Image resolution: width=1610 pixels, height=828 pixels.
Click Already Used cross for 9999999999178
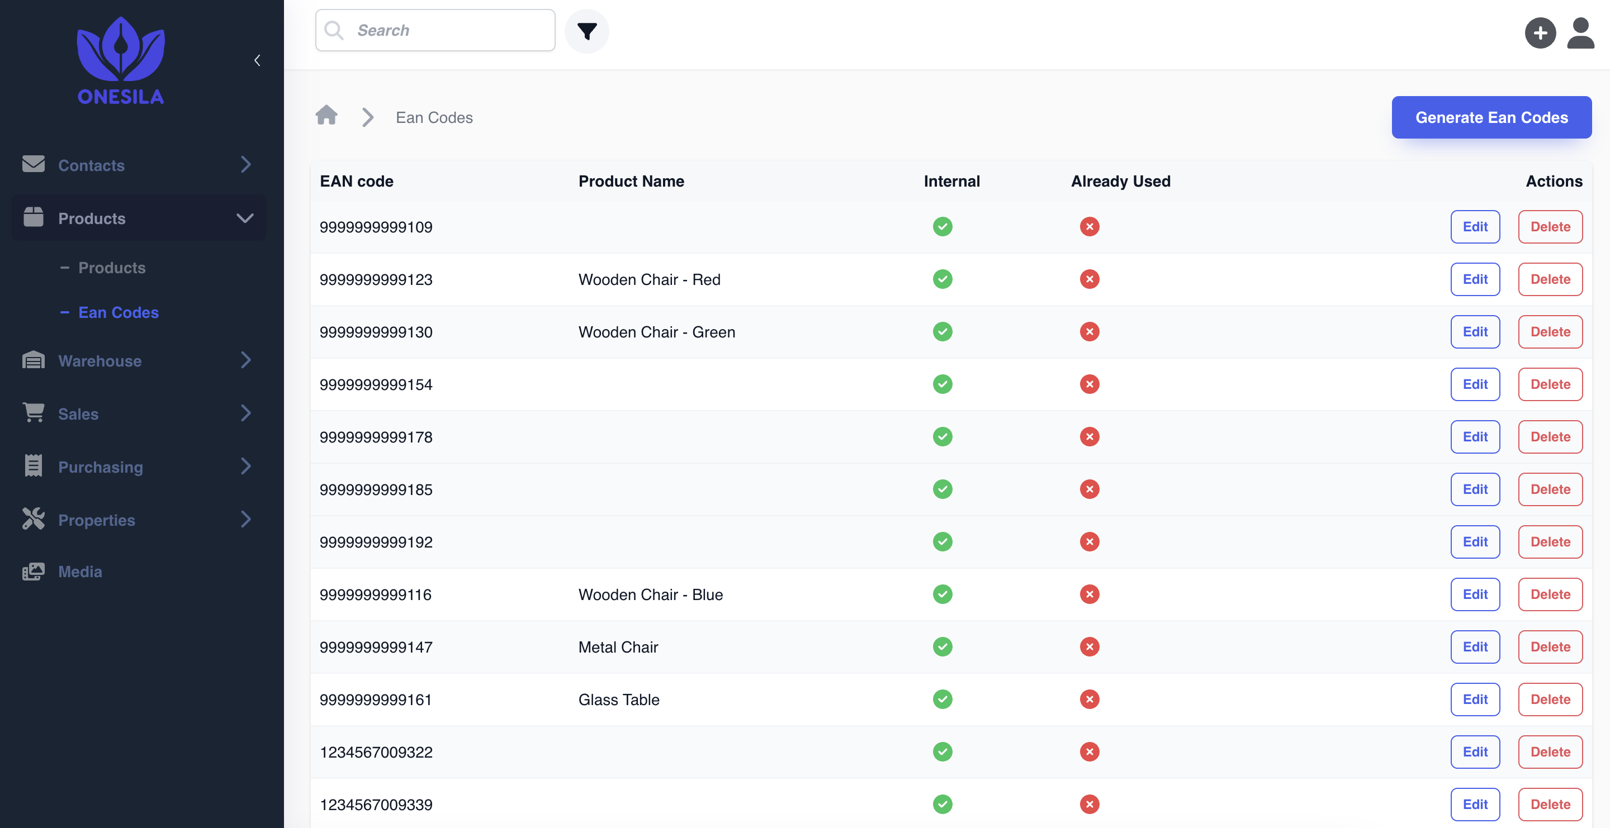[x=1090, y=436]
